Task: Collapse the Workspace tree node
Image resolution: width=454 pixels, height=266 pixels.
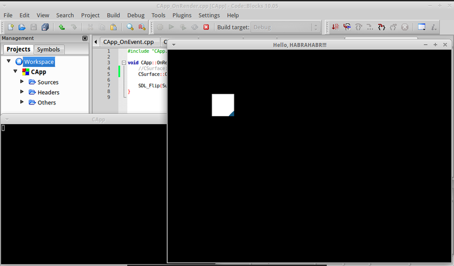Action: [x=9, y=61]
